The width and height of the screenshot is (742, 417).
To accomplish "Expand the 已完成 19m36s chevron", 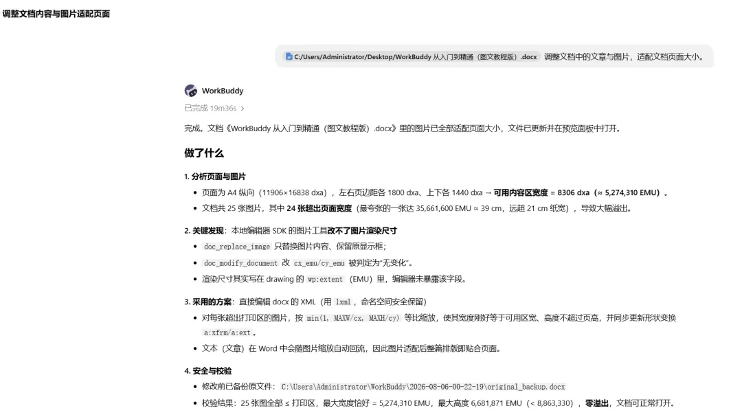I will (243, 109).
